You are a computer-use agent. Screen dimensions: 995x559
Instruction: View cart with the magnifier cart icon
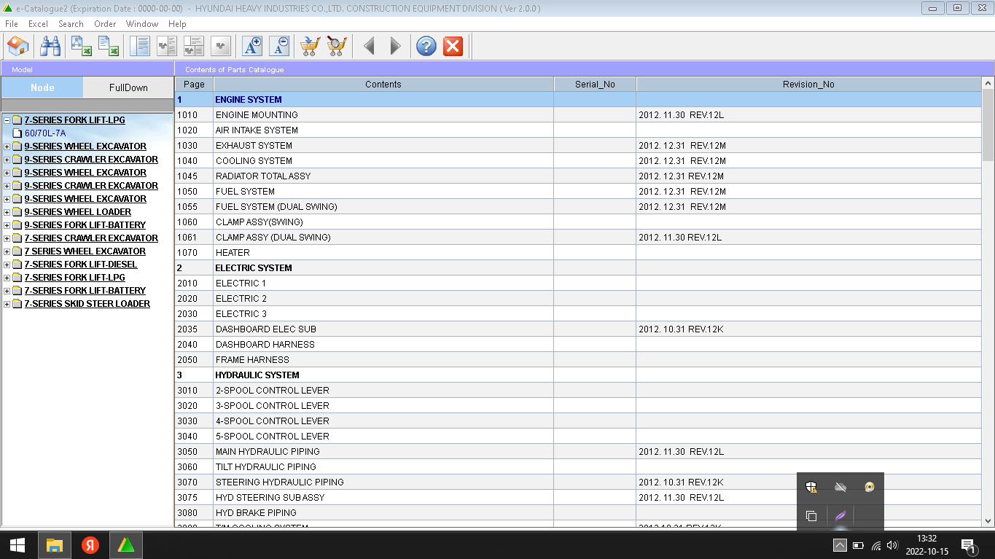click(x=336, y=47)
